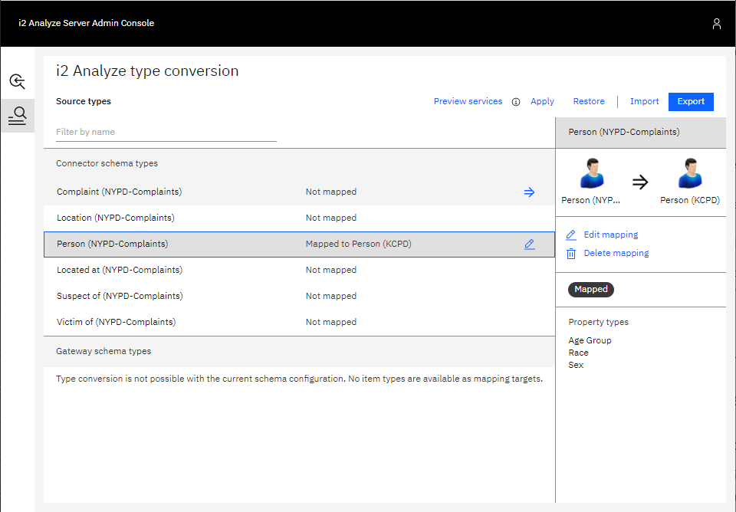Click the back arrow sidebar icon
Viewport: 736px width, 512px height.
pyautogui.click(x=17, y=81)
